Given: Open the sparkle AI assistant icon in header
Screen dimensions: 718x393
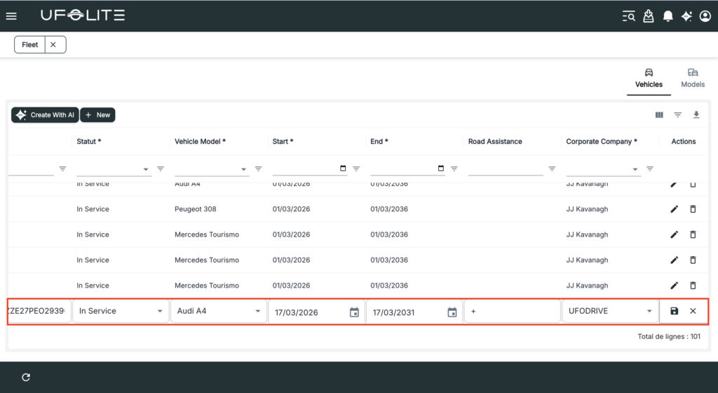Looking at the screenshot, I should [686, 16].
